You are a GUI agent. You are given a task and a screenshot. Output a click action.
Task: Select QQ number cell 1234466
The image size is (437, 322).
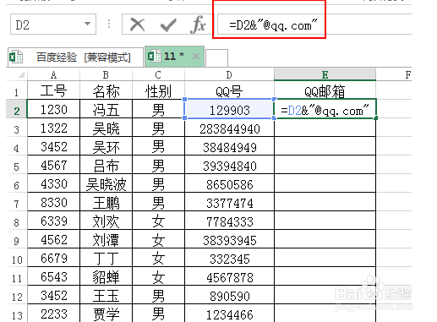point(229,314)
